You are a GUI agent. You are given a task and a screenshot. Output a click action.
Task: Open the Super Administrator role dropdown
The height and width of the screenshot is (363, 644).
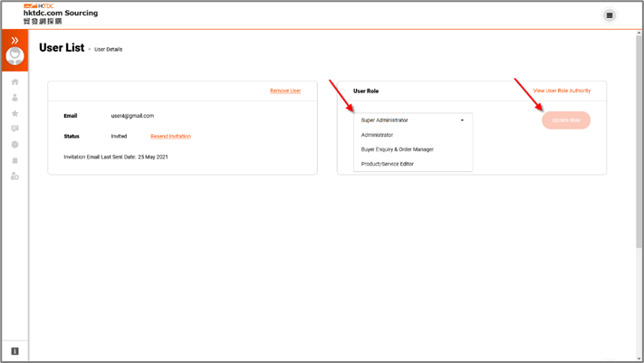click(413, 120)
